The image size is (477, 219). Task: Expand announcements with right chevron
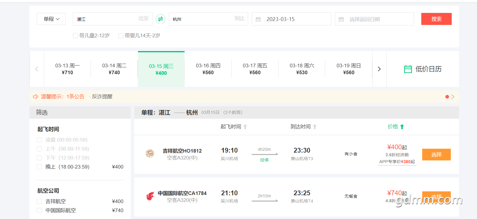click(x=453, y=97)
